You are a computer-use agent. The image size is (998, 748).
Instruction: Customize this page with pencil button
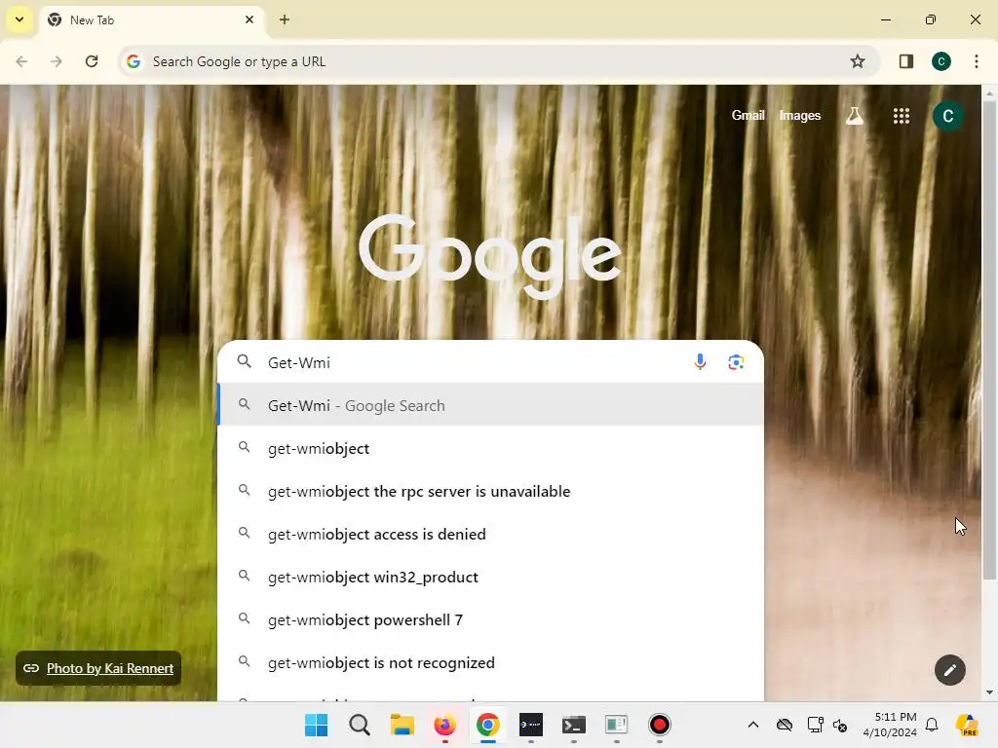(x=949, y=670)
